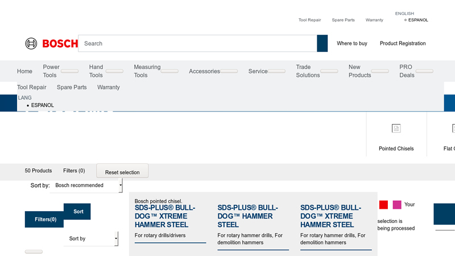Image resolution: width=455 pixels, height=256 pixels.
Task: Click the Filters (0) label
Action: 74,171
